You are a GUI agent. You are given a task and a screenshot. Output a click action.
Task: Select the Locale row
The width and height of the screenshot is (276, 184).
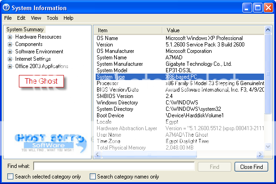180,122
